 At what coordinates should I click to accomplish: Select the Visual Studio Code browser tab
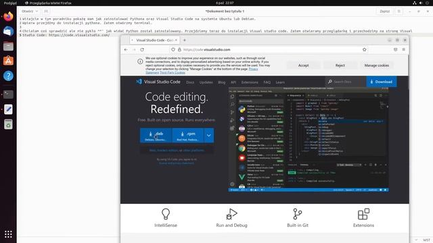(x=155, y=40)
